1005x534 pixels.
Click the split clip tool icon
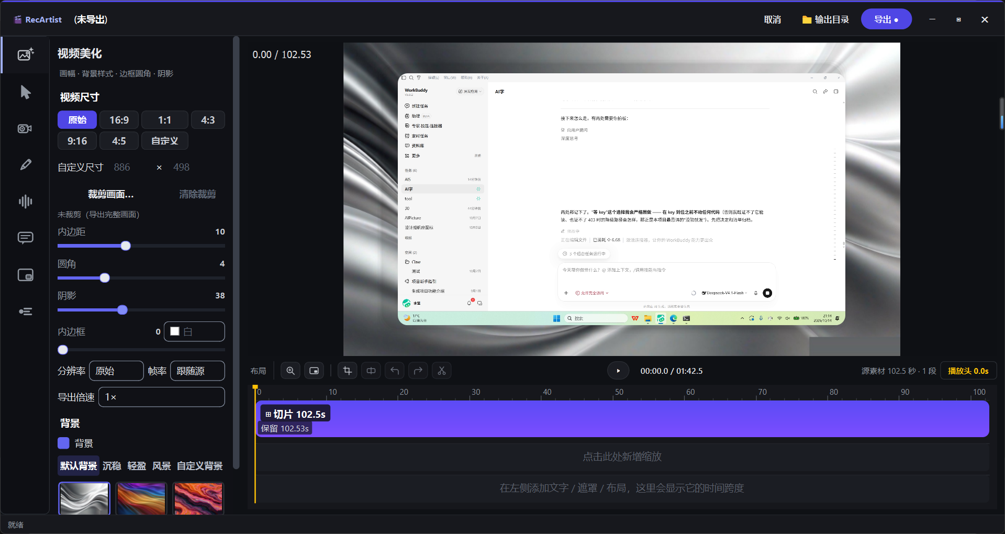tap(371, 371)
